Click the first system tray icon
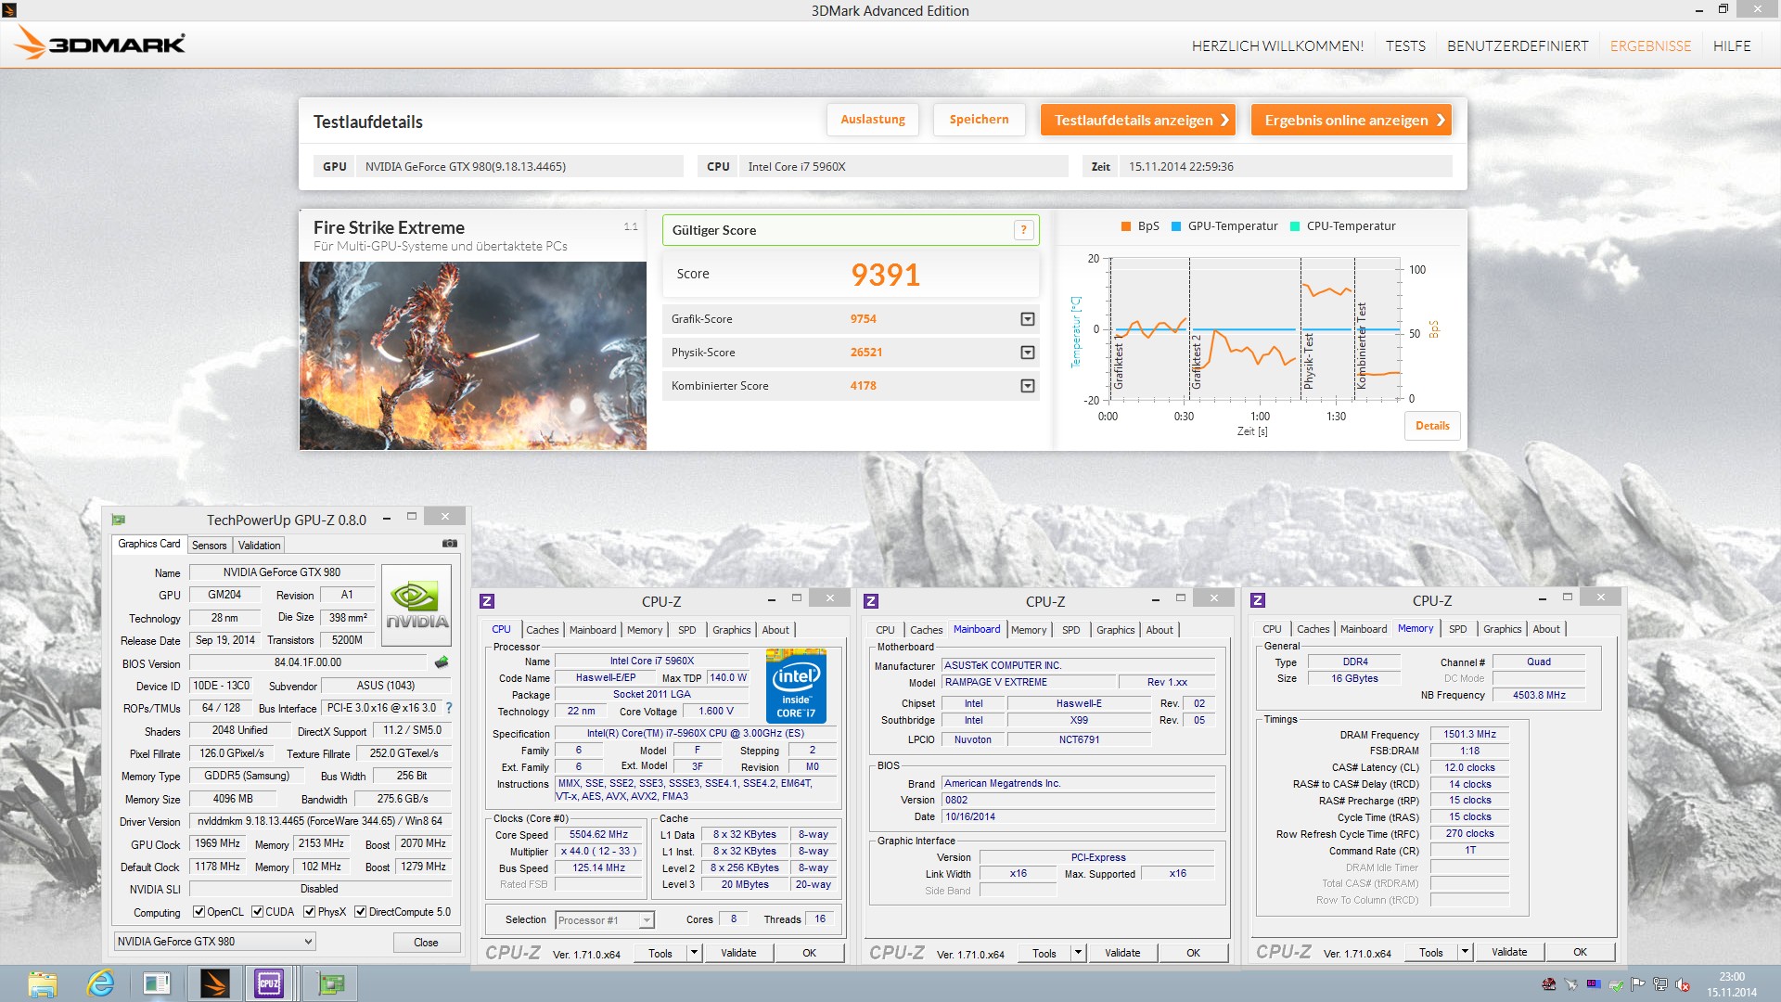Image resolution: width=1781 pixels, height=1002 pixels. click(1549, 984)
